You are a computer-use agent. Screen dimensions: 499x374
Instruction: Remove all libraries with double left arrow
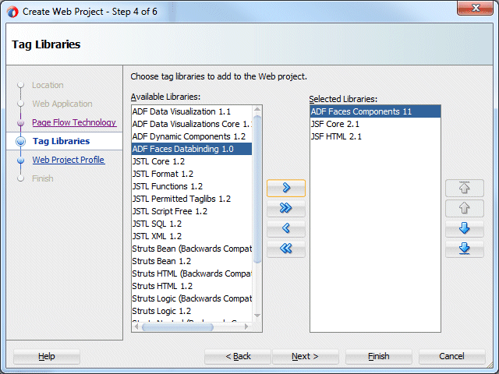286,249
